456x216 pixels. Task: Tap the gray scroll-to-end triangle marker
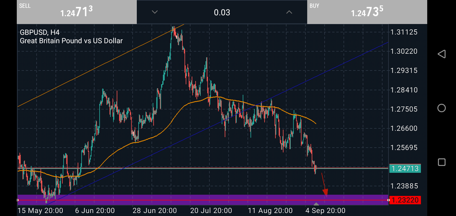pyautogui.click(x=316, y=205)
